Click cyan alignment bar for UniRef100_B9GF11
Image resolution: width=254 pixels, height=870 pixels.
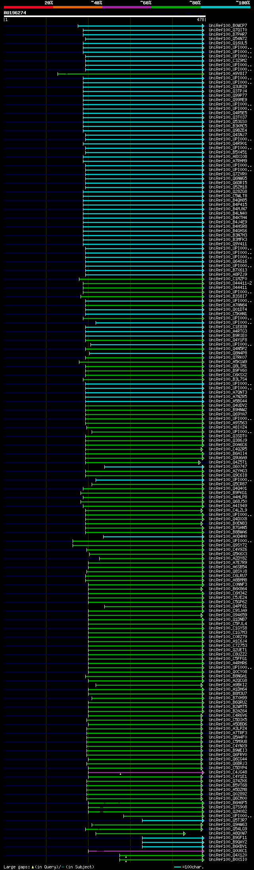click(173, 838)
